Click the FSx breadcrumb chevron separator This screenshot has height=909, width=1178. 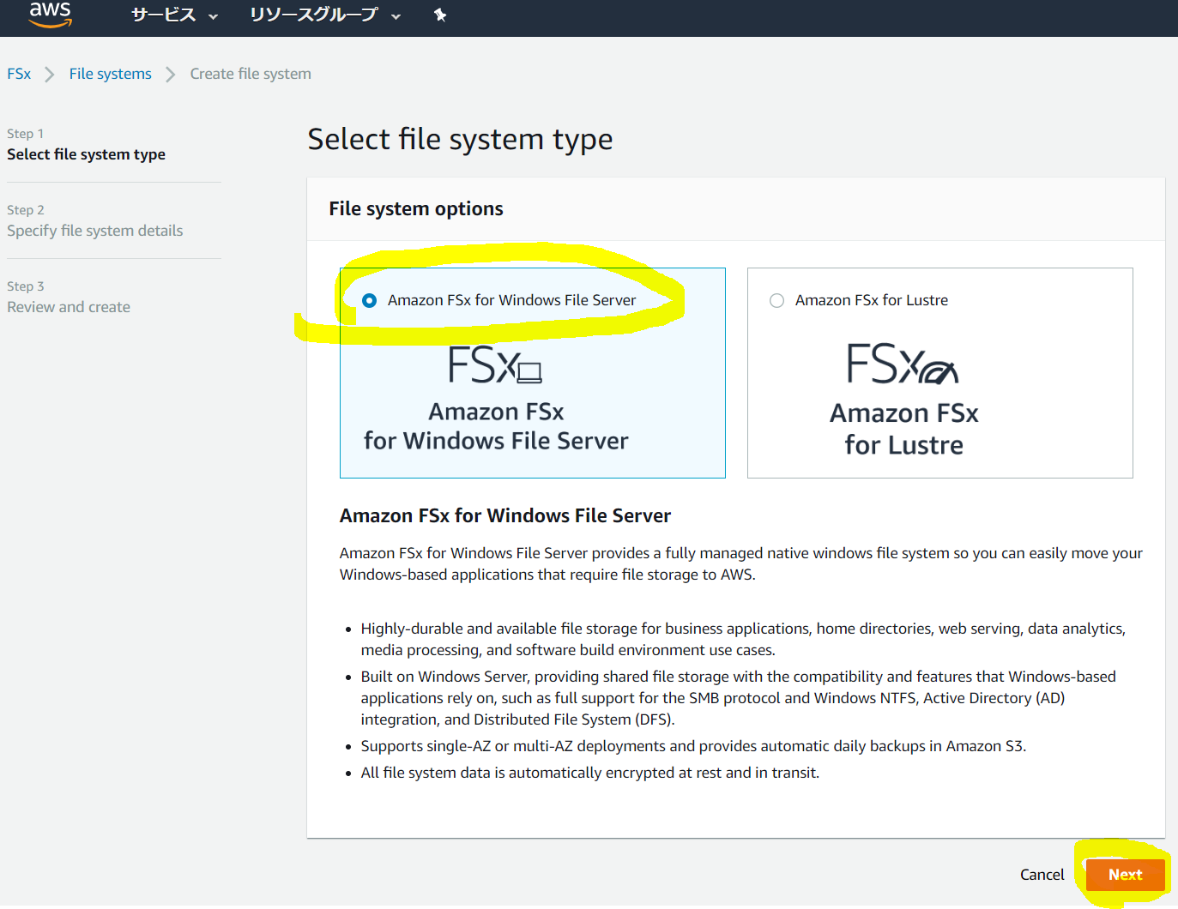click(48, 74)
